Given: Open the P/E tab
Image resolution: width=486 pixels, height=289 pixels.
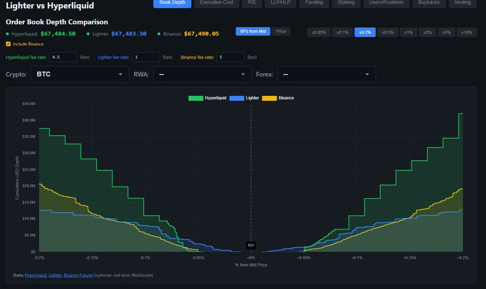Looking at the screenshot, I should (x=252, y=3).
